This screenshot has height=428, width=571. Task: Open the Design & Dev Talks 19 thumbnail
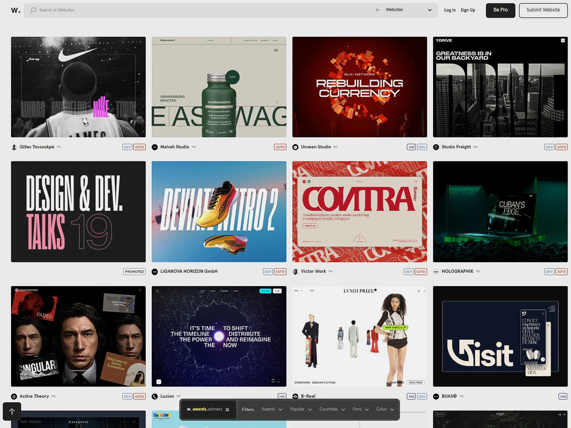(78, 212)
